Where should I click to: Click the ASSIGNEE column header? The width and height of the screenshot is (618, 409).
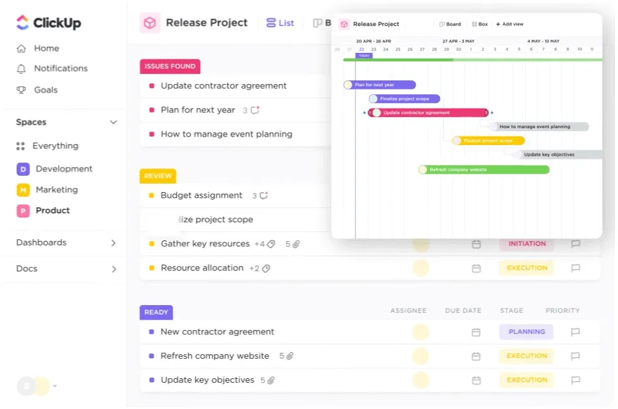pos(409,311)
